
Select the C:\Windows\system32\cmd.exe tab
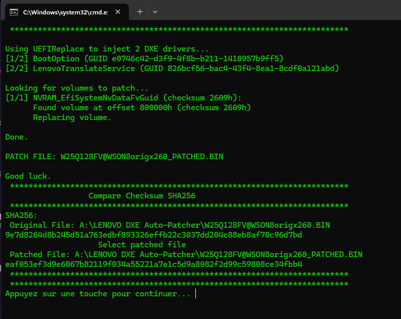(67, 12)
